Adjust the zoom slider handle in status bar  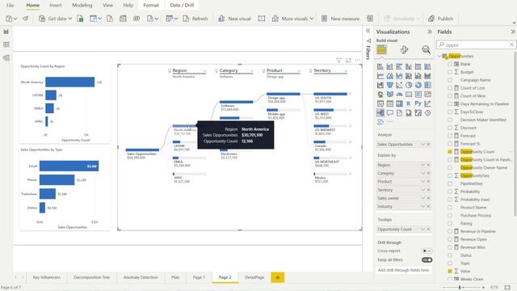click(460, 288)
